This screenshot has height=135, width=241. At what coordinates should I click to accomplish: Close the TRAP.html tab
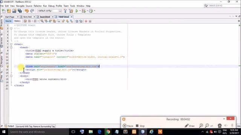72,17
